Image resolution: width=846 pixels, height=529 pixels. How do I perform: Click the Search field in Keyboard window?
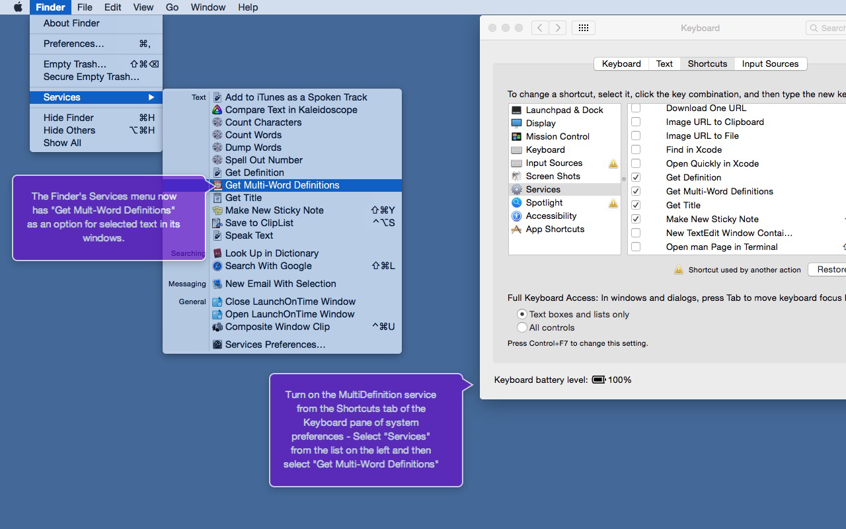pos(827,28)
